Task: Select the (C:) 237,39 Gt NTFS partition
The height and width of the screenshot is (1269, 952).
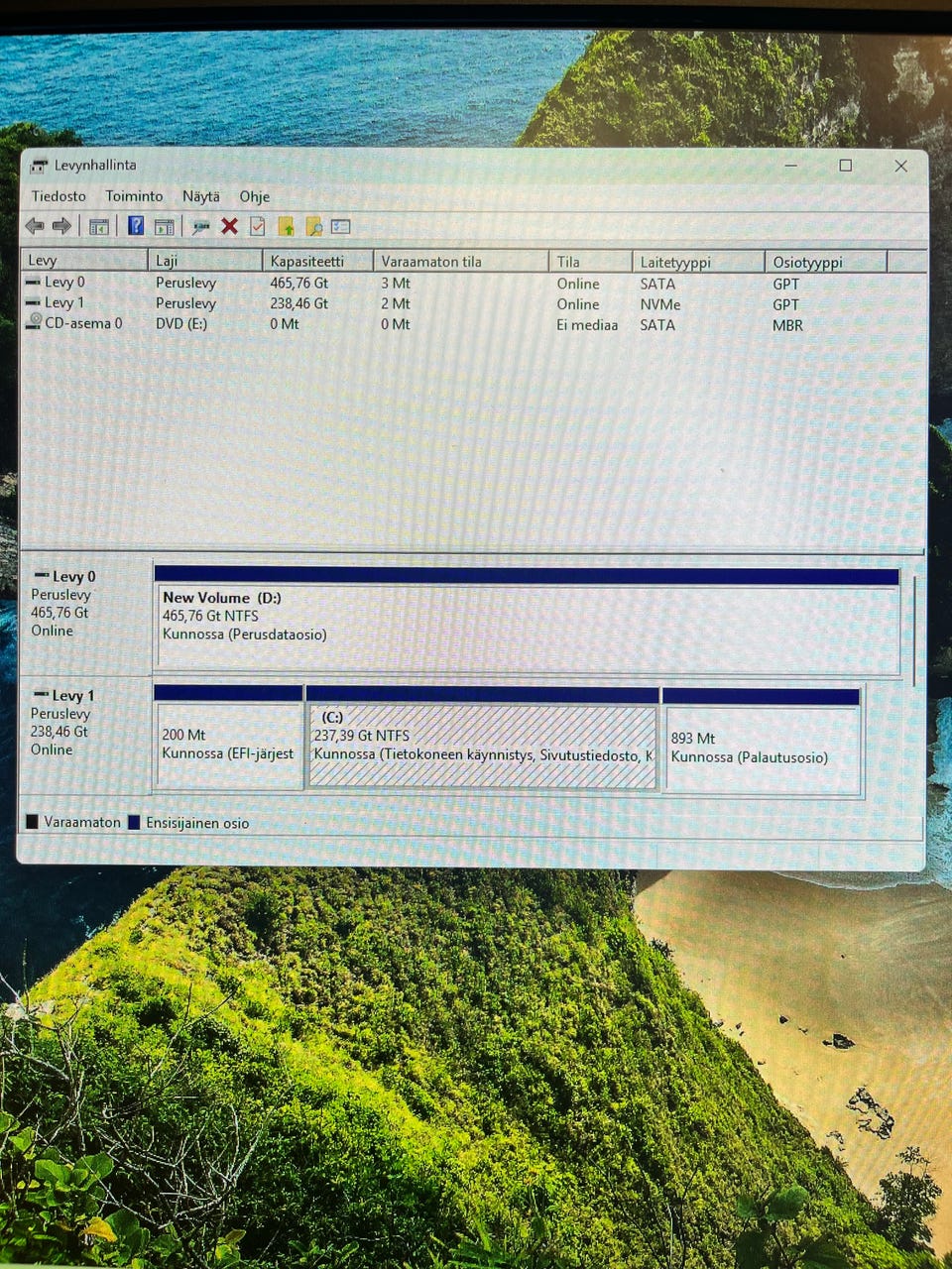Action: tap(483, 738)
